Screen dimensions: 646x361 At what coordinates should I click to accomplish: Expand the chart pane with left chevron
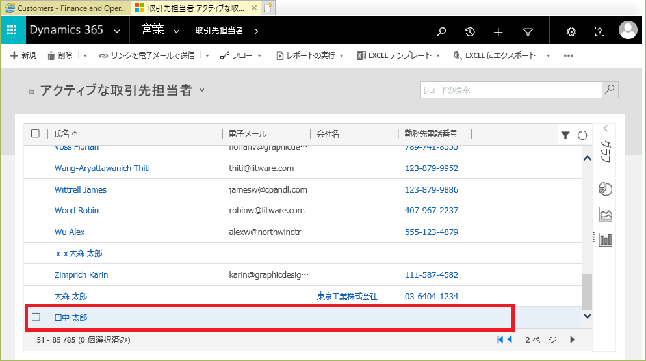606,128
